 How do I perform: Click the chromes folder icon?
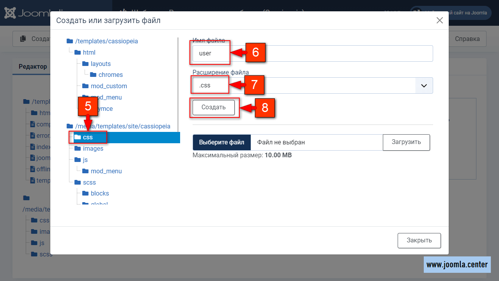(x=93, y=75)
